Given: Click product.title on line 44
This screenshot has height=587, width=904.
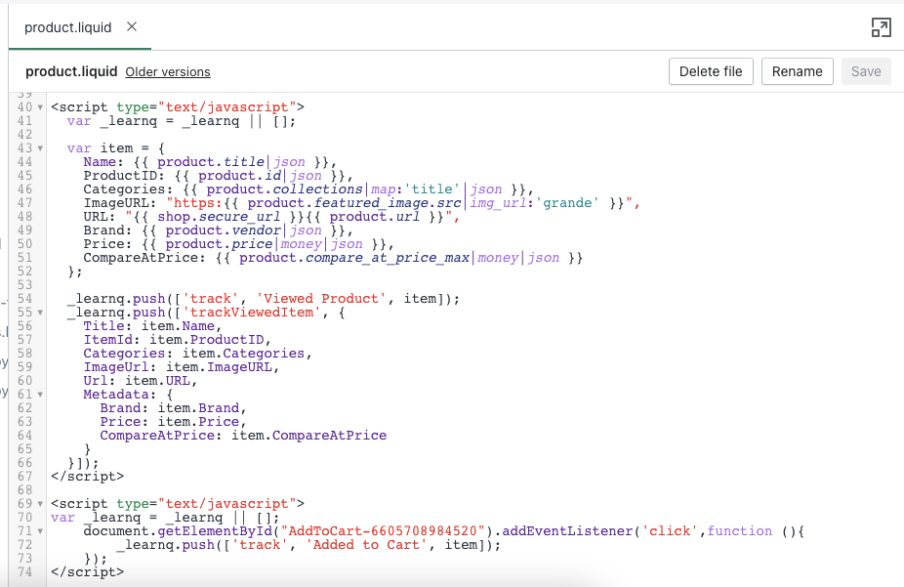Looking at the screenshot, I should point(211,162).
